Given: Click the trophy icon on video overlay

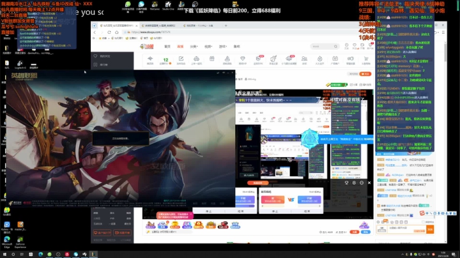Looking at the screenshot, I should click(x=346, y=183).
